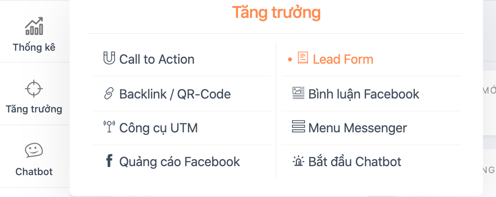Click the image icon beside Bình luận Facebook
Screen dimensions: 496x197
298,93
